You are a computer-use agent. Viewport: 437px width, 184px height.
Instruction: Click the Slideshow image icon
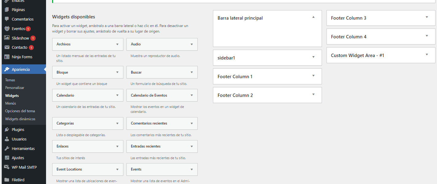pyautogui.click(x=7, y=38)
